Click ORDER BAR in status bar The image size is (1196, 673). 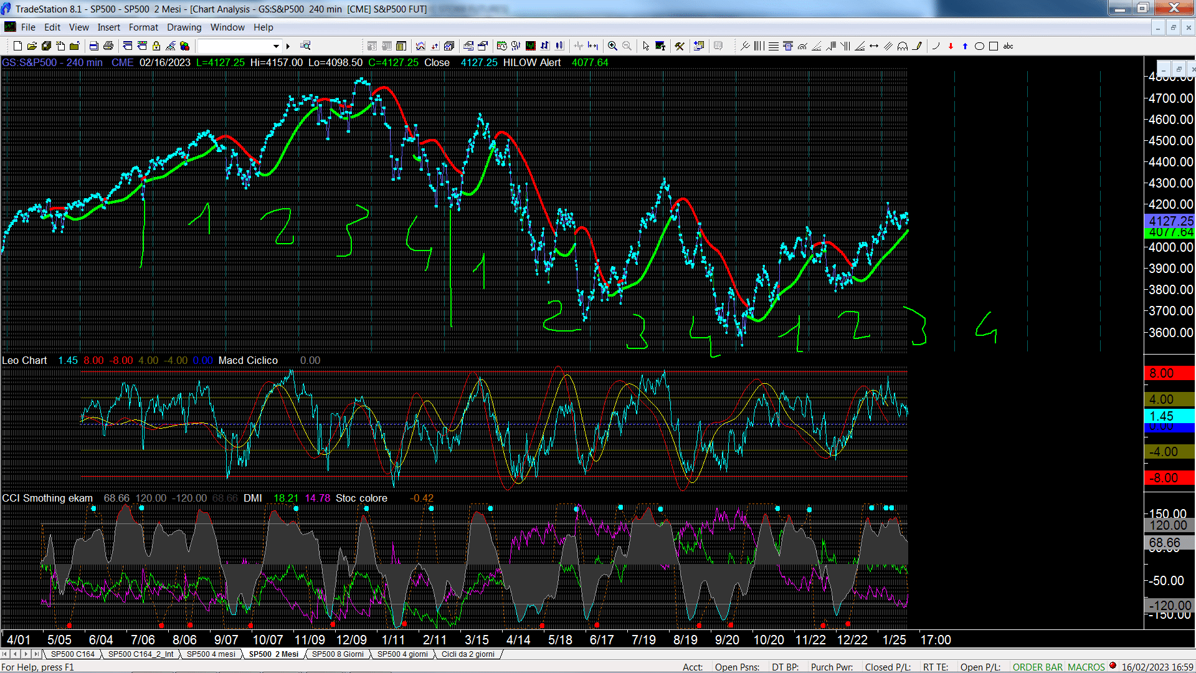[x=1038, y=667]
